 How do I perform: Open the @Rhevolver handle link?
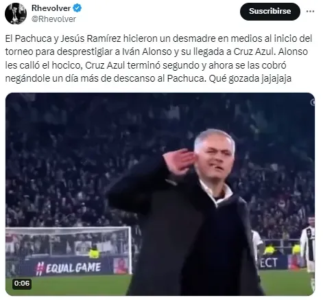pyautogui.click(x=53, y=19)
